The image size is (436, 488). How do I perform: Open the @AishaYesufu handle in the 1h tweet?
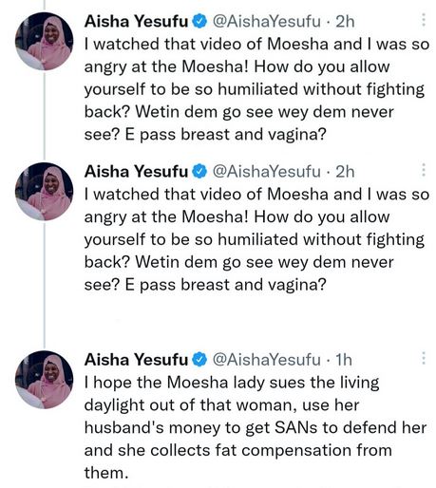coord(267,360)
